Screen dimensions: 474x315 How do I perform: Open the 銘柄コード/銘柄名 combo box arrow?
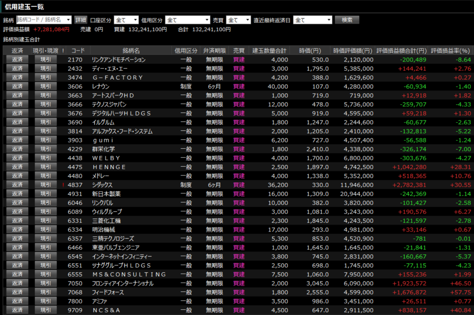click(x=68, y=20)
